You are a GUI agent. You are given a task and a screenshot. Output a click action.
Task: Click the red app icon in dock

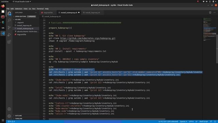[x=3, y=17]
